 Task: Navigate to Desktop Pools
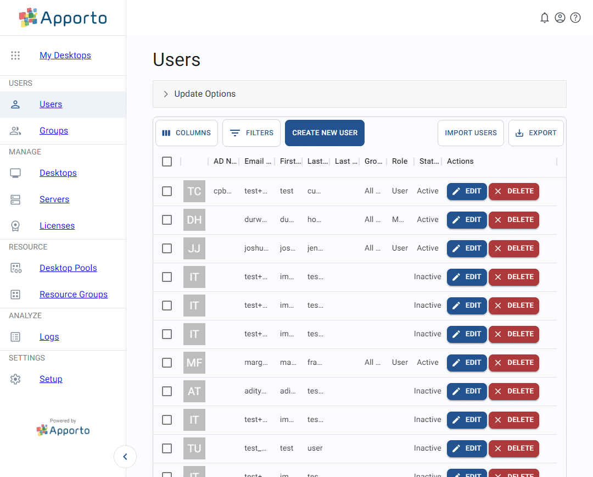68,268
